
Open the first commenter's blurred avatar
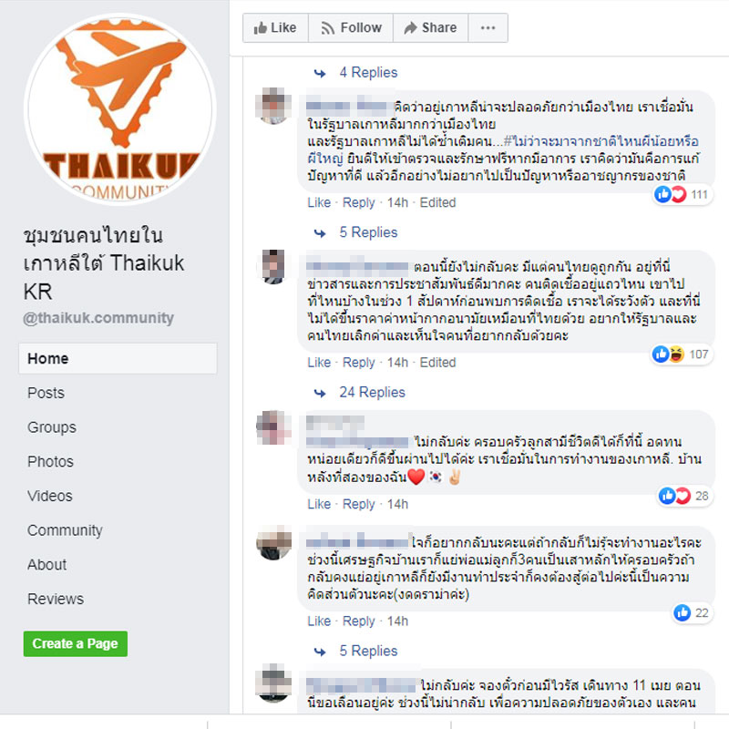(273, 106)
